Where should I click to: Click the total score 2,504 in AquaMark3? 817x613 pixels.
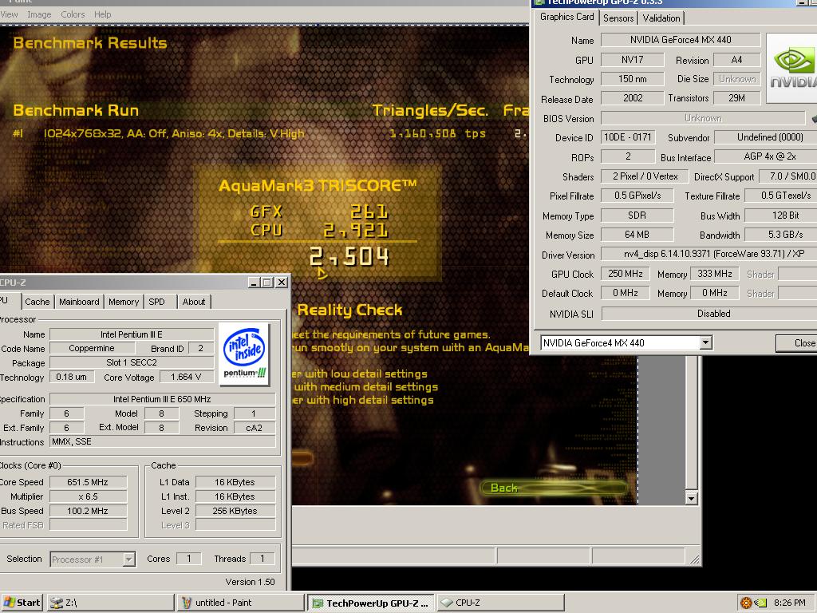pyautogui.click(x=349, y=256)
